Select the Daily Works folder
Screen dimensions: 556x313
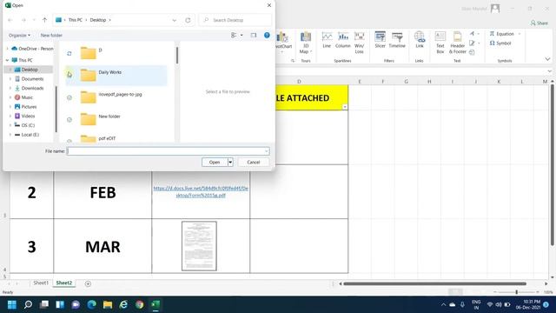click(116, 76)
